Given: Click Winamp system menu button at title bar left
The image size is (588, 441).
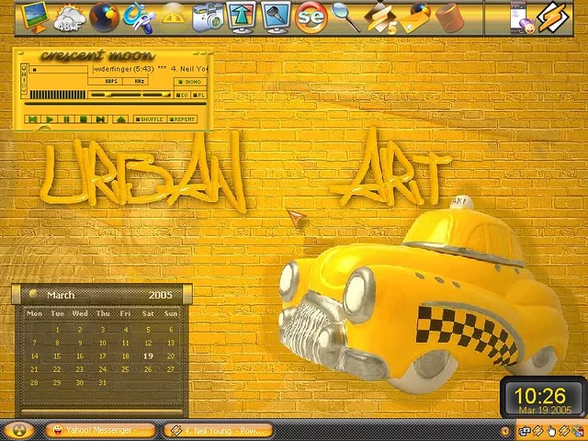Looking at the screenshot, I should click(21, 53).
